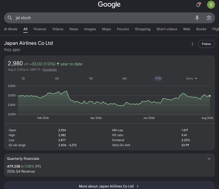Click the 3,500 y-axis label

tap(11, 86)
